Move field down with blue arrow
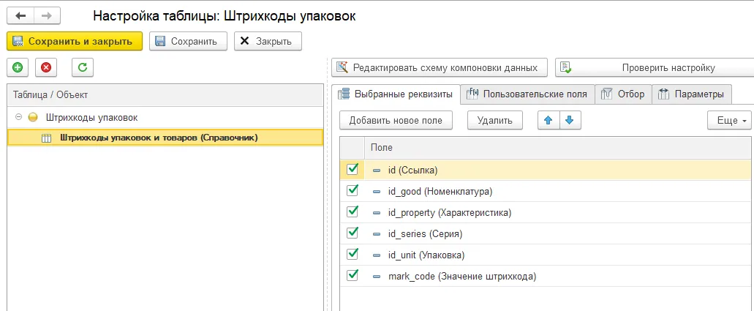The image size is (754, 311). pos(570,120)
